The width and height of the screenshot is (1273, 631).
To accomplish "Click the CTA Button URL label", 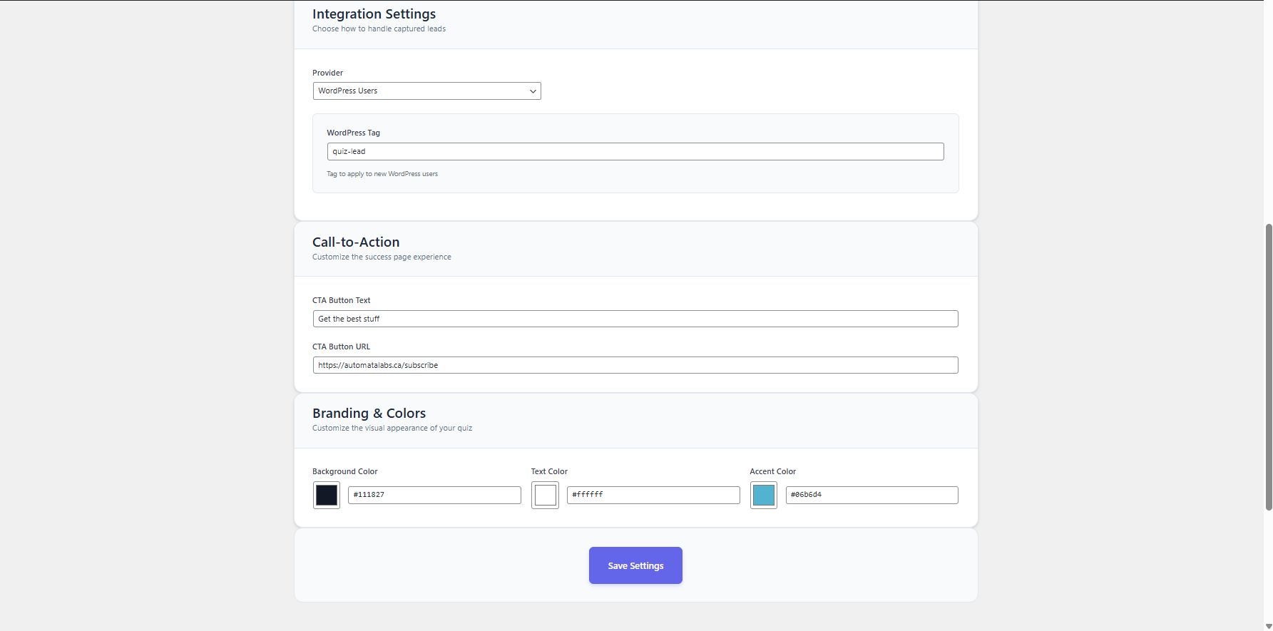I will point(341,347).
